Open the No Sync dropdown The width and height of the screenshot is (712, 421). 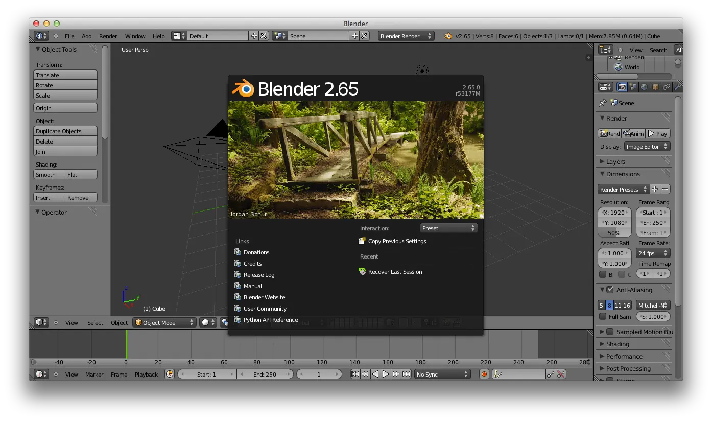(x=442, y=375)
